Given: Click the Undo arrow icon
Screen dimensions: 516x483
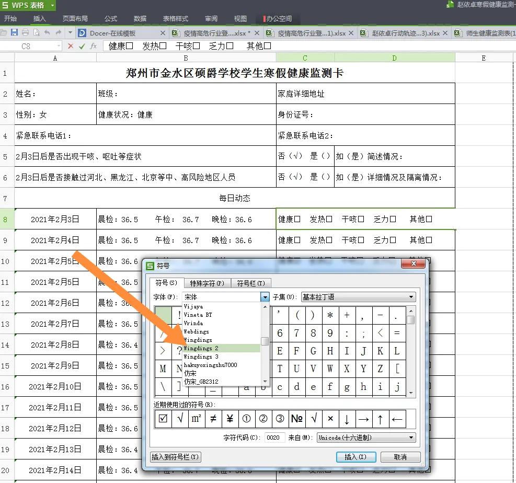Looking at the screenshot, I should (48, 32).
